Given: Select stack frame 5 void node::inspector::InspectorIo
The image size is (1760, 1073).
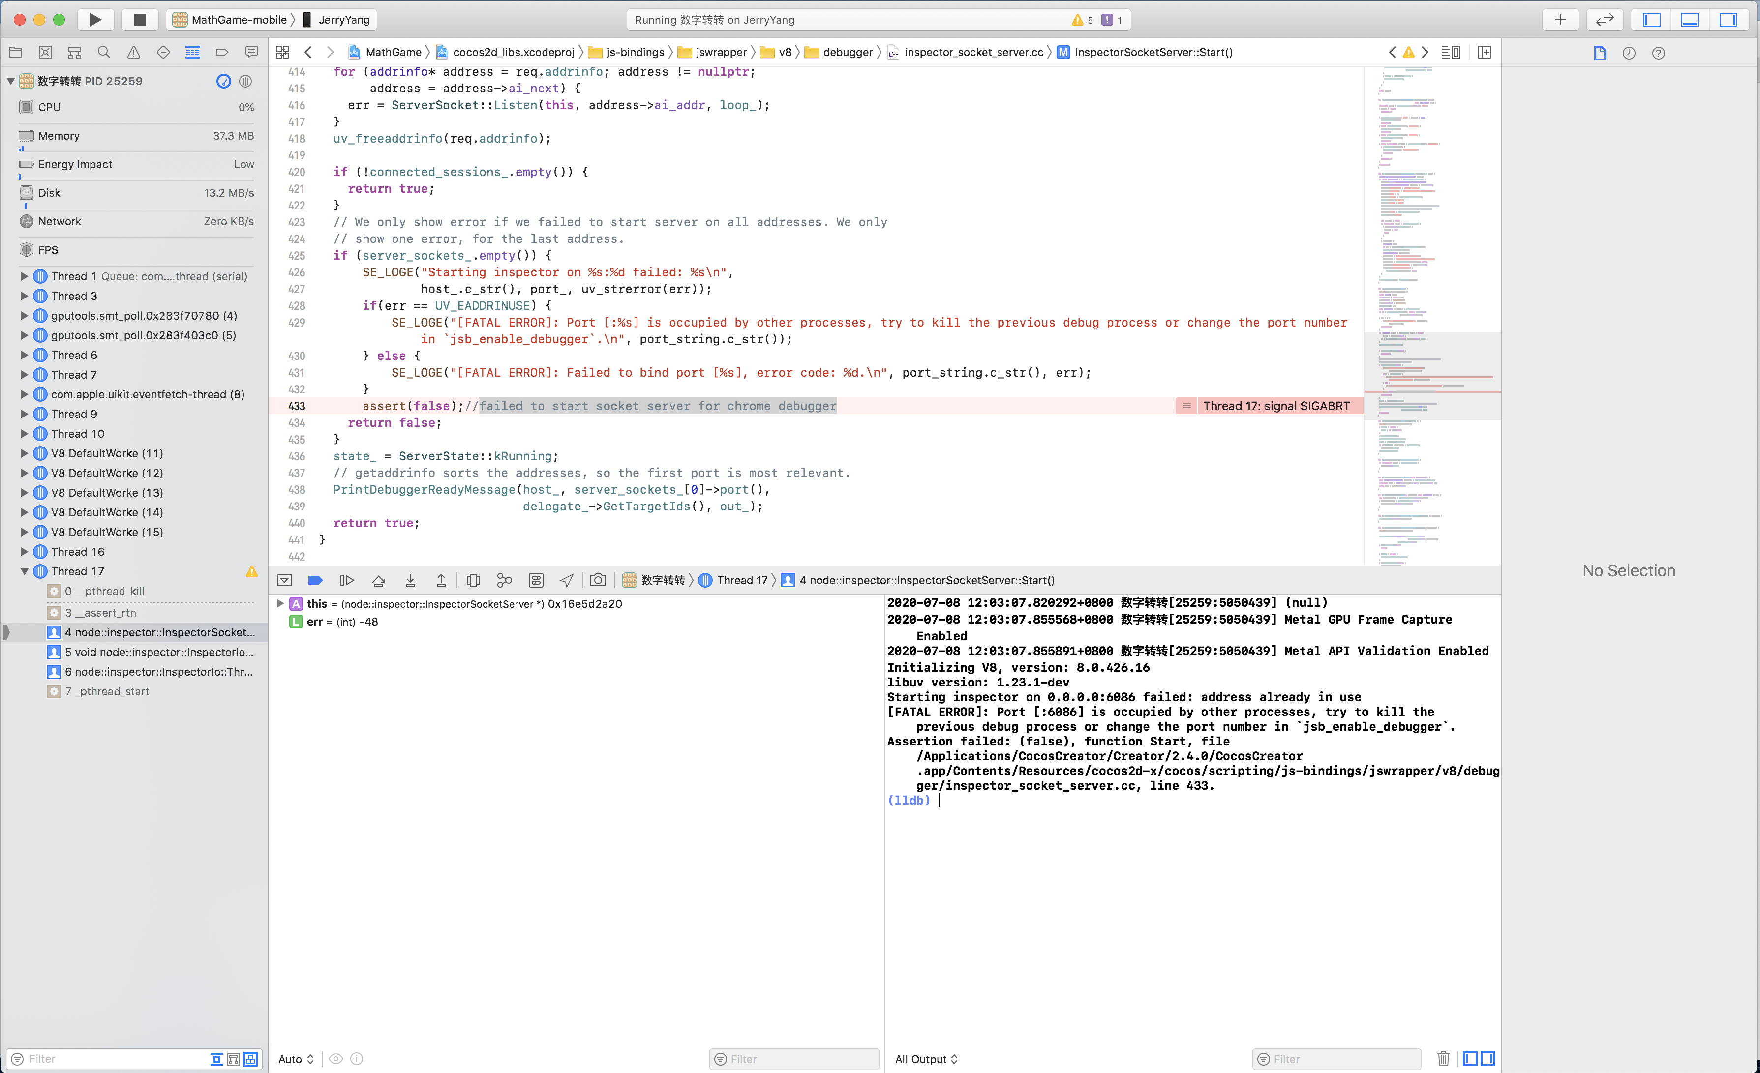Looking at the screenshot, I should pos(158,652).
